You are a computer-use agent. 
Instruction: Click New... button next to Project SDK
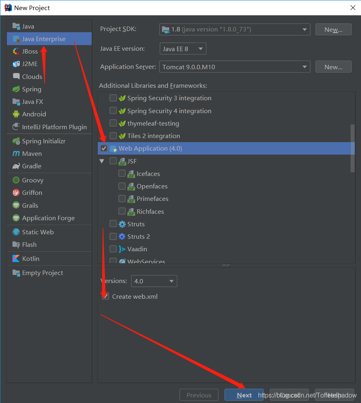click(333, 29)
